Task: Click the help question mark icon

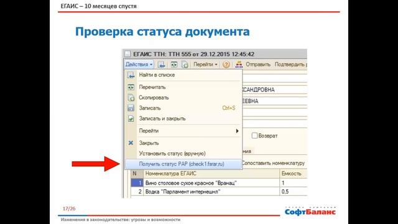Action: click(226, 65)
